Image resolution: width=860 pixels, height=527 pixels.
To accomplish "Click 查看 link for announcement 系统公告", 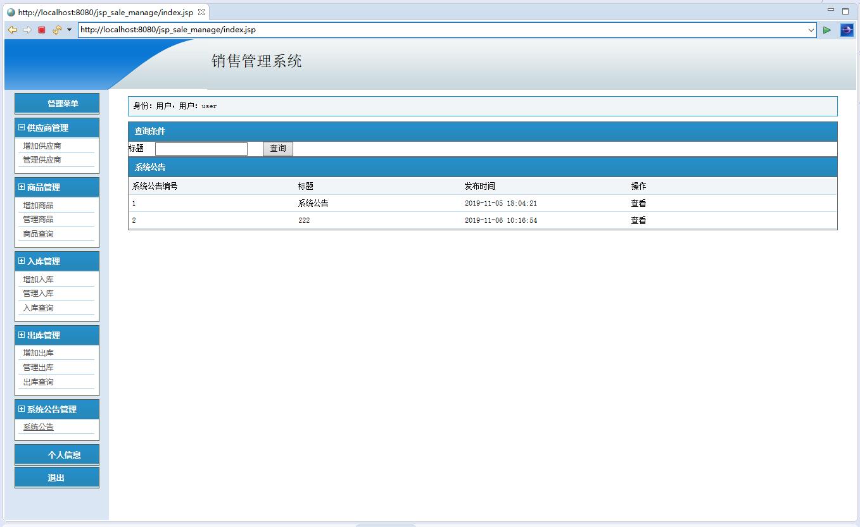I will [637, 203].
